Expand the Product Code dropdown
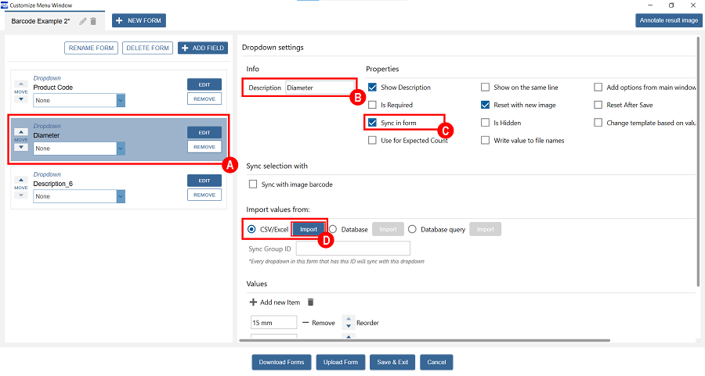The height and width of the screenshot is (376, 705). pos(121,100)
